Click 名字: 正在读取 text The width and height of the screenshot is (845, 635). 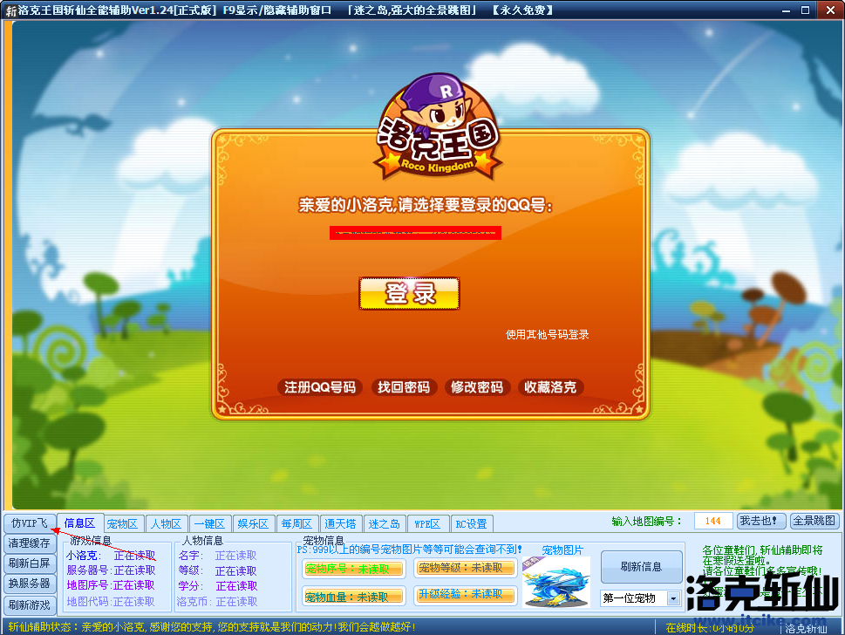(218, 556)
